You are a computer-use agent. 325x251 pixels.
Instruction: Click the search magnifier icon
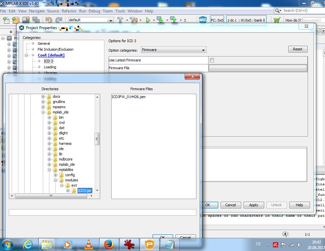click(x=277, y=10)
